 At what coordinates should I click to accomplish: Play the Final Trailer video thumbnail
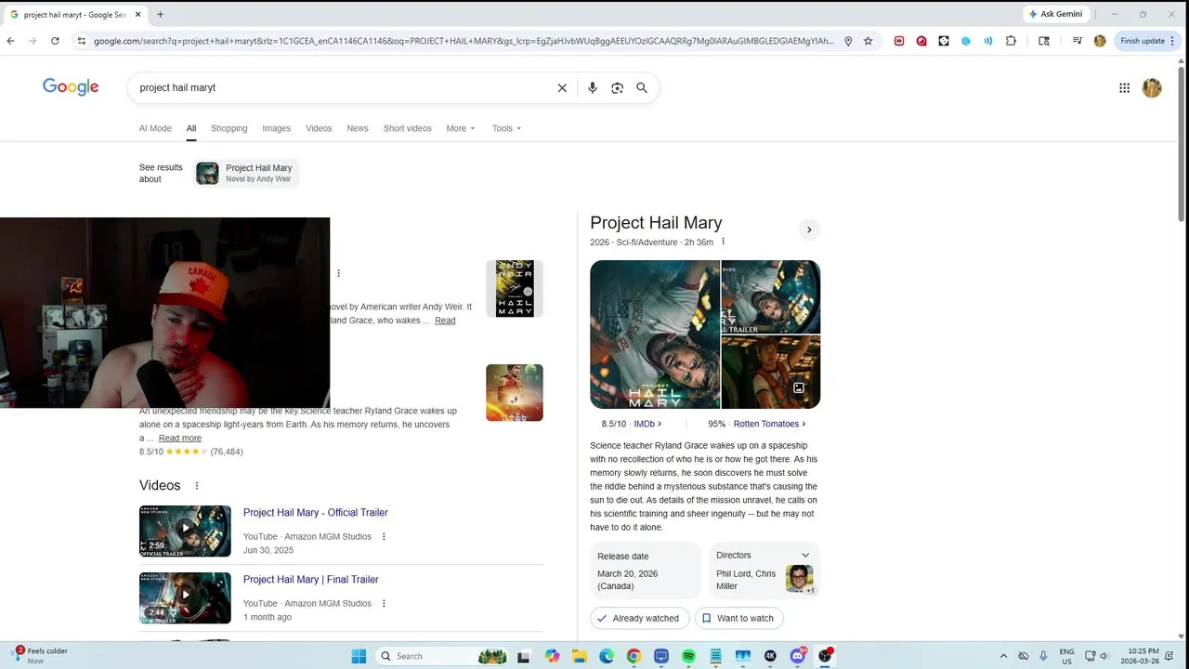coord(185,598)
